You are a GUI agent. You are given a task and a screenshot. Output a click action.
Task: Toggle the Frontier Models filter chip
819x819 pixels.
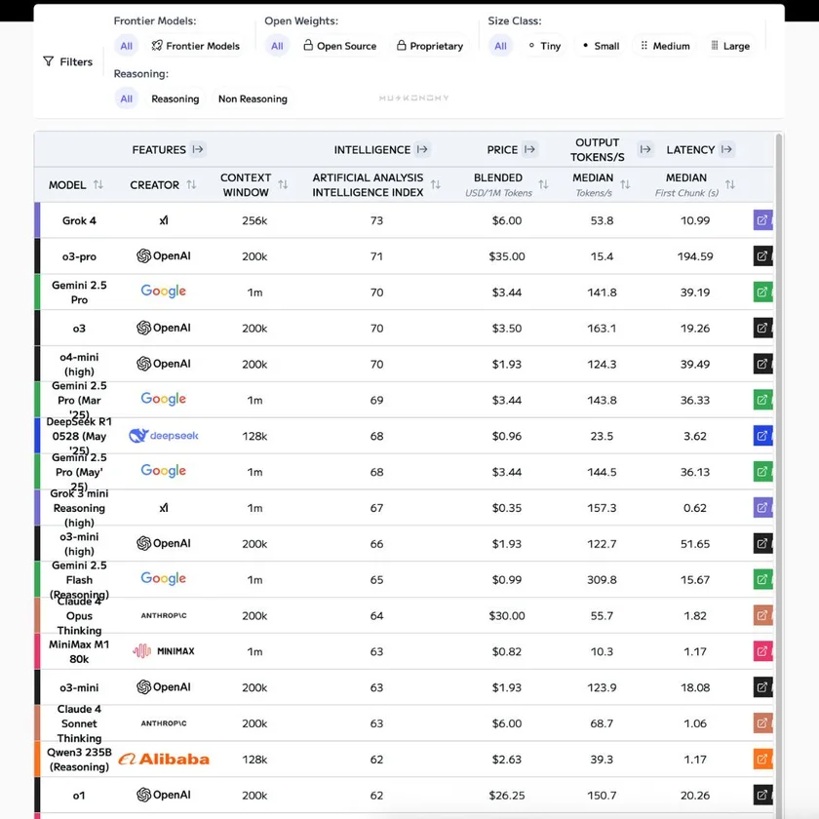point(195,46)
